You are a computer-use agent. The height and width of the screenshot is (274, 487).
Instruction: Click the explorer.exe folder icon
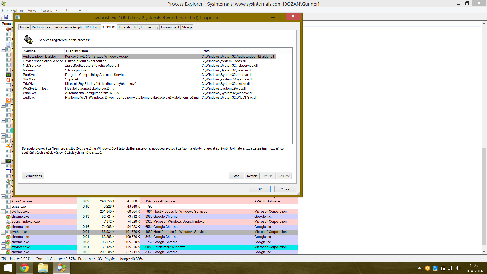[x=8, y=247]
